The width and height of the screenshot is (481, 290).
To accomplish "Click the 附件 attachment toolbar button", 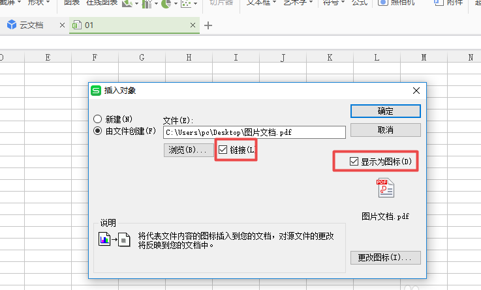I will click(448, 3).
